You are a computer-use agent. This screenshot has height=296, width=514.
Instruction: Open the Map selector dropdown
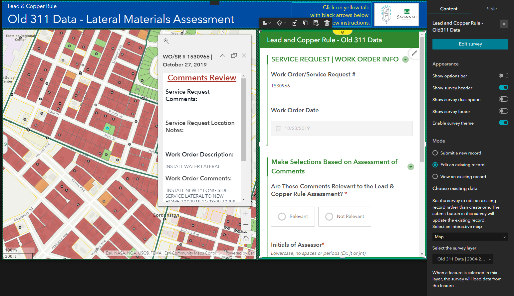[470, 237]
